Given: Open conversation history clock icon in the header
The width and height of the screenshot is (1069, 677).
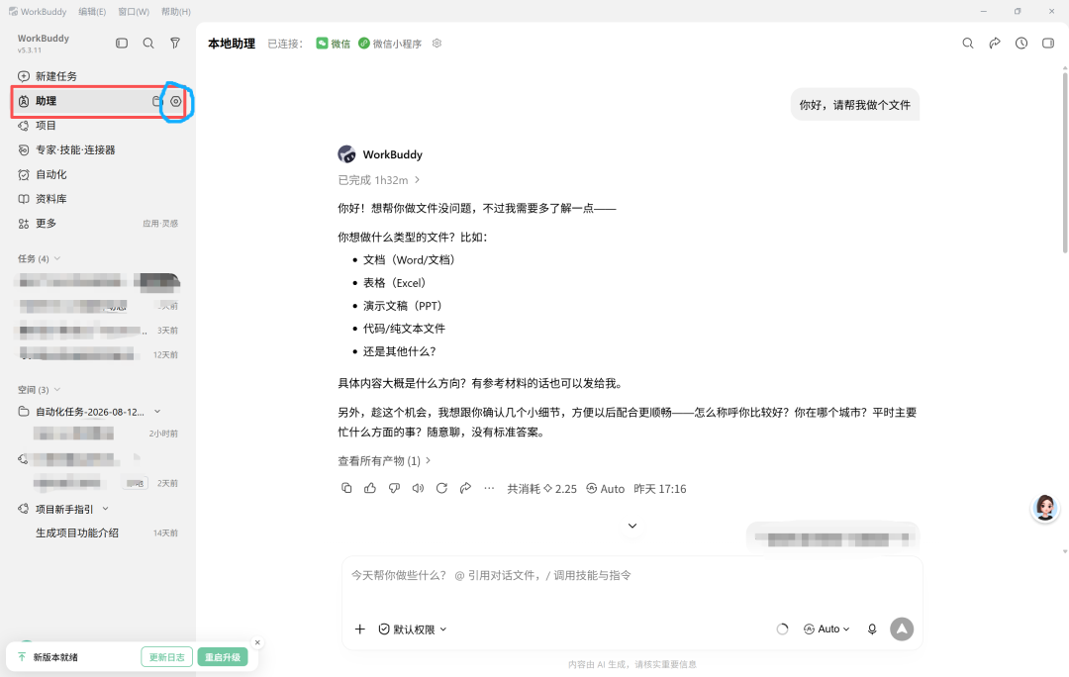Looking at the screenshot, I should [1021, 43].
